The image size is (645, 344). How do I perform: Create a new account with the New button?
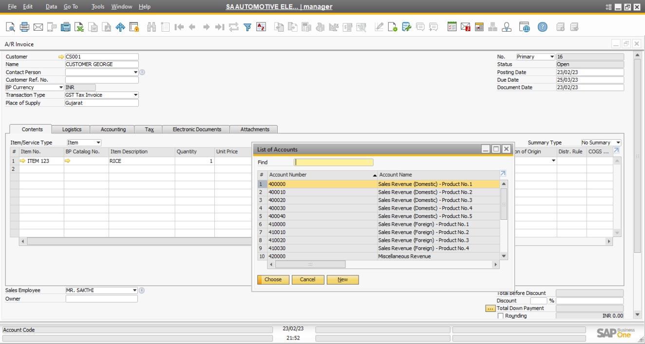342,280
